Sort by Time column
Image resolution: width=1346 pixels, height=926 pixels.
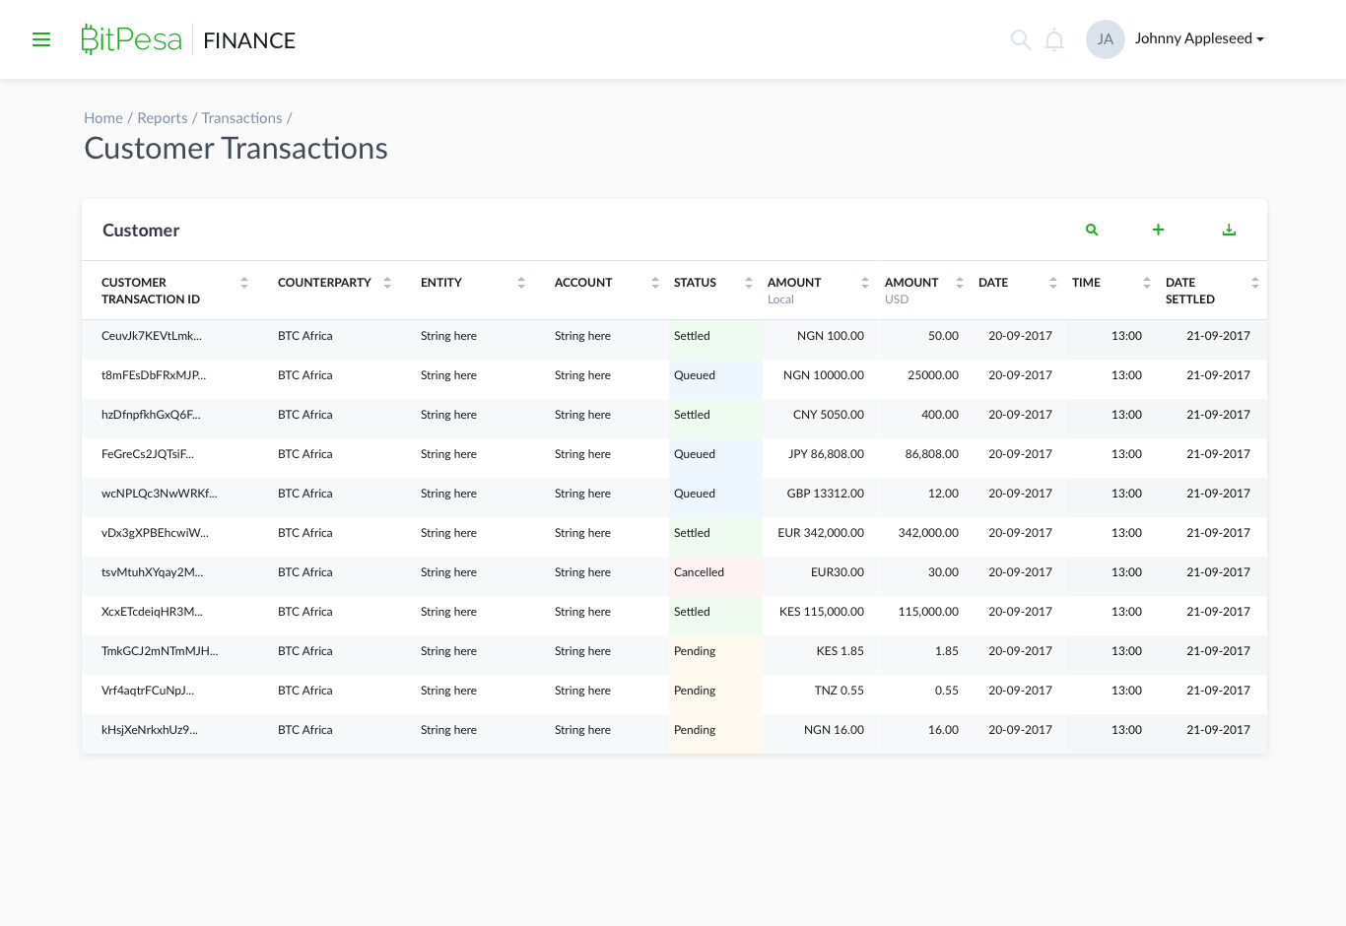pos(1147,283)
